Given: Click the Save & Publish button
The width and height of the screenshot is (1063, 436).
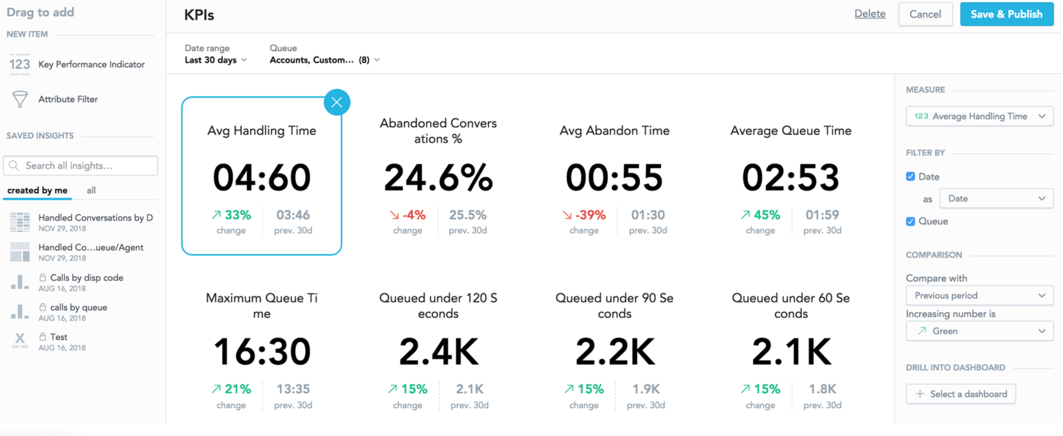Looking at the screenshot, I should pos(1006,14).
